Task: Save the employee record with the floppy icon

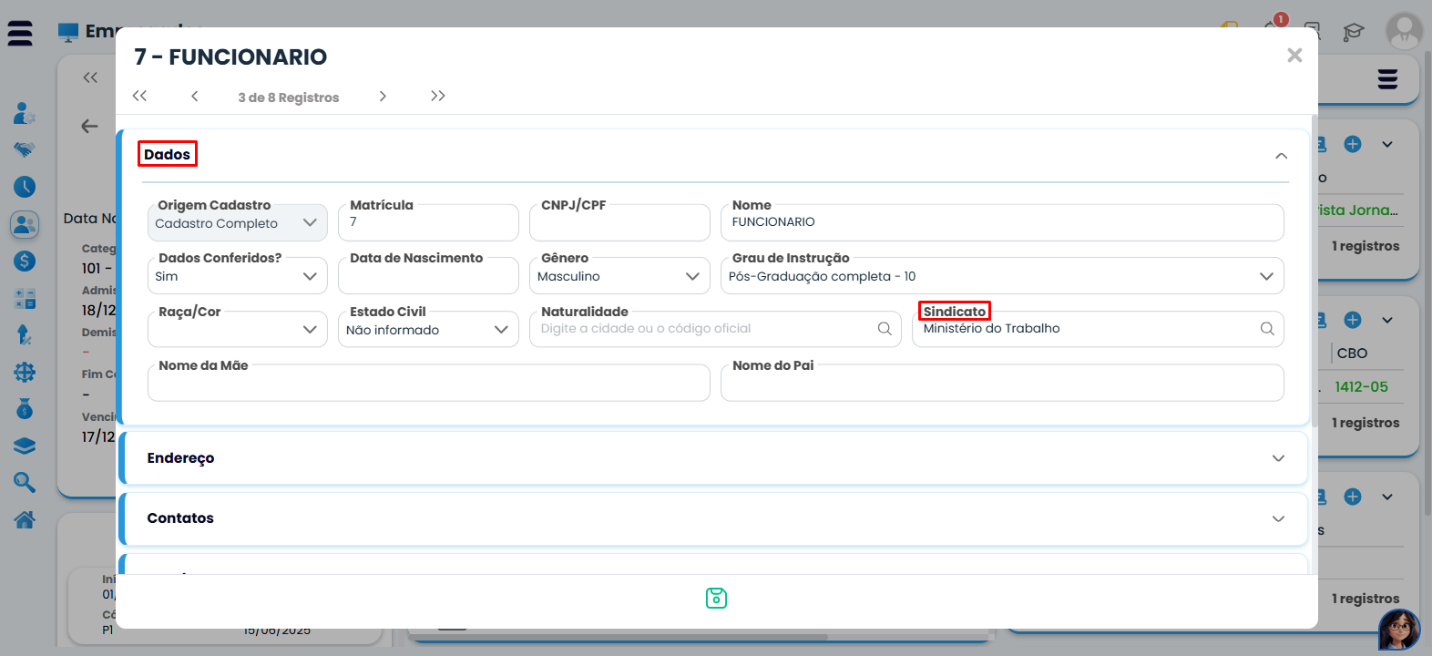Action: 716,598
